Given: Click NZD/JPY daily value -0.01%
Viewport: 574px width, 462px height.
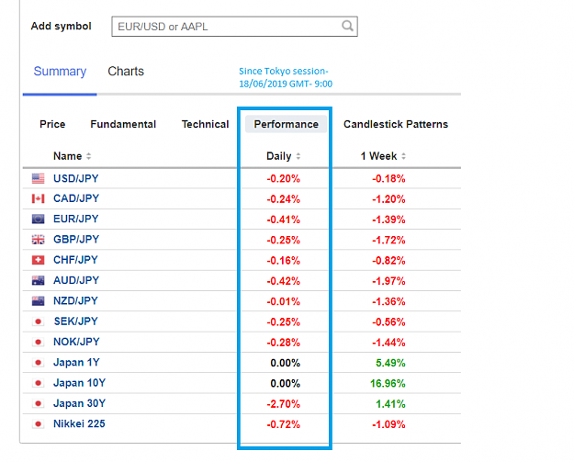Looking at the screenshot, I should coord(284,301).
